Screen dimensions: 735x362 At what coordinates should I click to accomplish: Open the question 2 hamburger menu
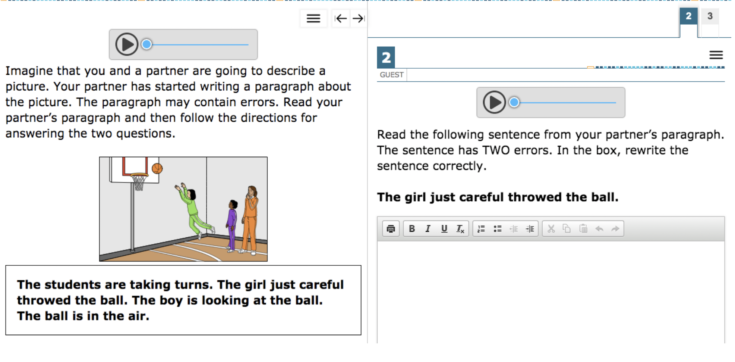716,55
